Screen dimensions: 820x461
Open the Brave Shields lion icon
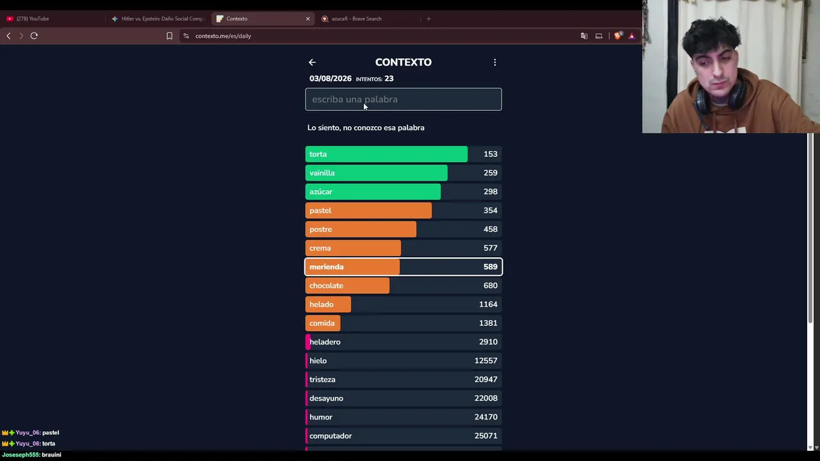[x=618, y=36]
